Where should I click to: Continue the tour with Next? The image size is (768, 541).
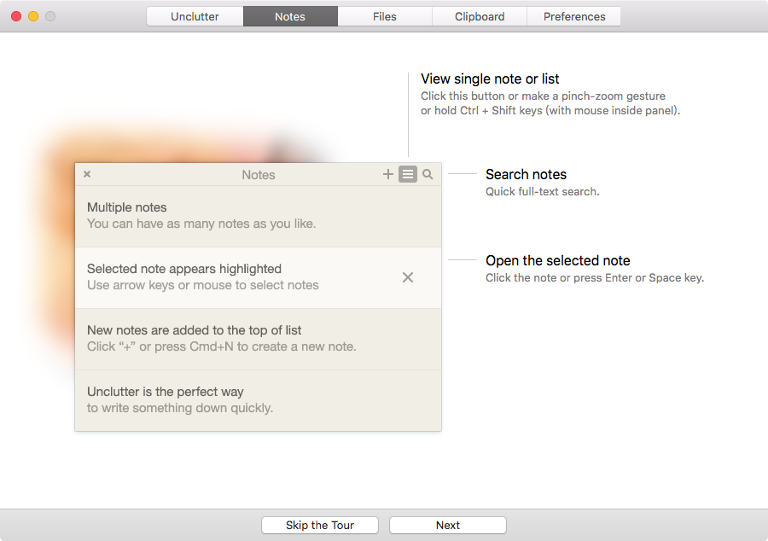click(x=448, y=526)
